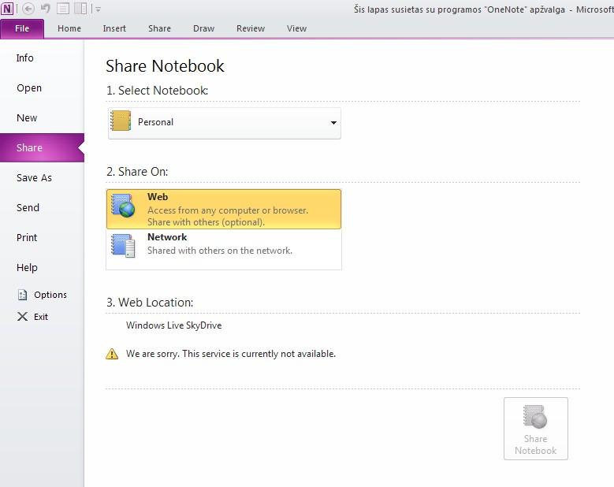The image size is (614, 487).
Task: Open the Customize Quick Access Toolbar arrow
Action: tap(99, 9)
